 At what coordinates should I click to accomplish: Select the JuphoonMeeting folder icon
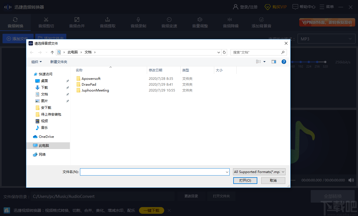point(79,90)
